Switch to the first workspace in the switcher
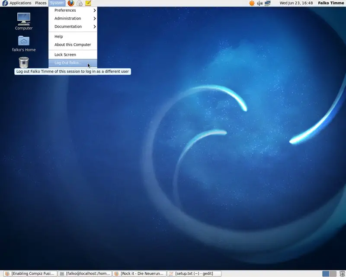 tap(326, 274)
